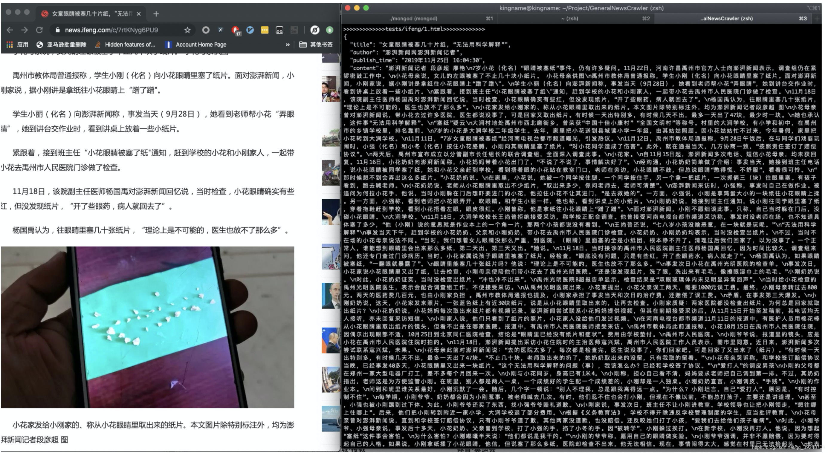Screen dimensions: 828x453
Task: Reload the current ifeng.com page
Action: click(x=39, y=30)
